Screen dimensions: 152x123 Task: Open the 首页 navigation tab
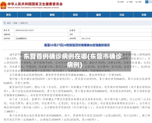pos(9,15)
